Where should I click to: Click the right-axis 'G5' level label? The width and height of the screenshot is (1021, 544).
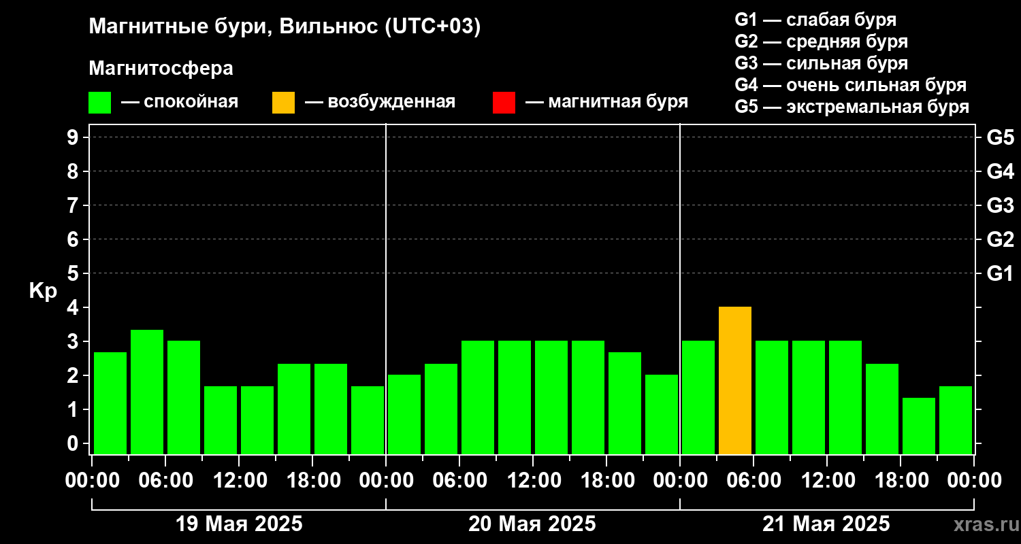[1000, 138]
